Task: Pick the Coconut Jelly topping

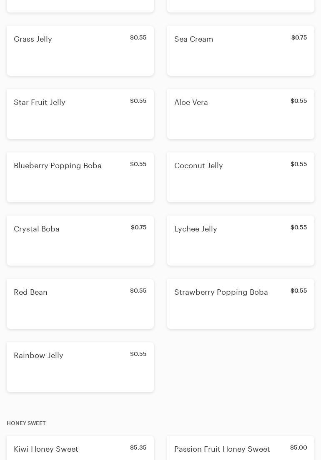Action: [241, 177]
